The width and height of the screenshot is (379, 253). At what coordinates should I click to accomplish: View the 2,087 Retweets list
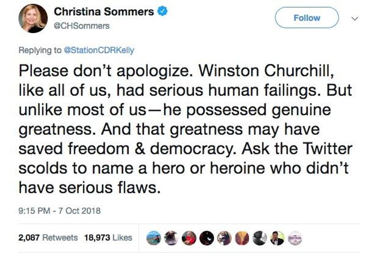(x=48, y=238)
